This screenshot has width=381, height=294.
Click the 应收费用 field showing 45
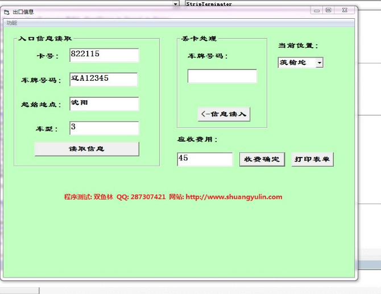point(205,159)
